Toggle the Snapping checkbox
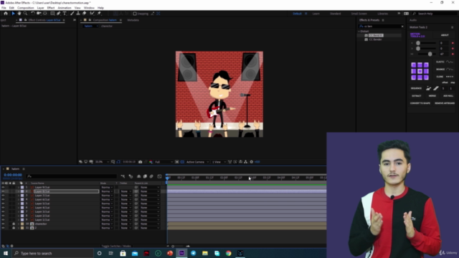Viewport: 459px width, 258px height. [135, 14]
